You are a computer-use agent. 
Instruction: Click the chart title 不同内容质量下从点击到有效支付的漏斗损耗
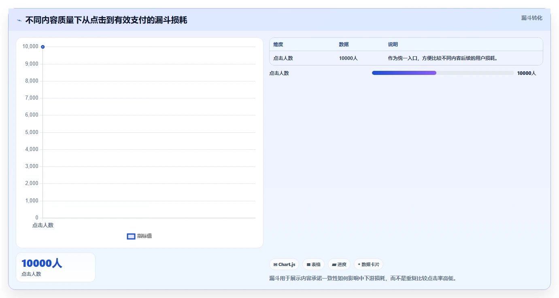(x=106, y=20)
